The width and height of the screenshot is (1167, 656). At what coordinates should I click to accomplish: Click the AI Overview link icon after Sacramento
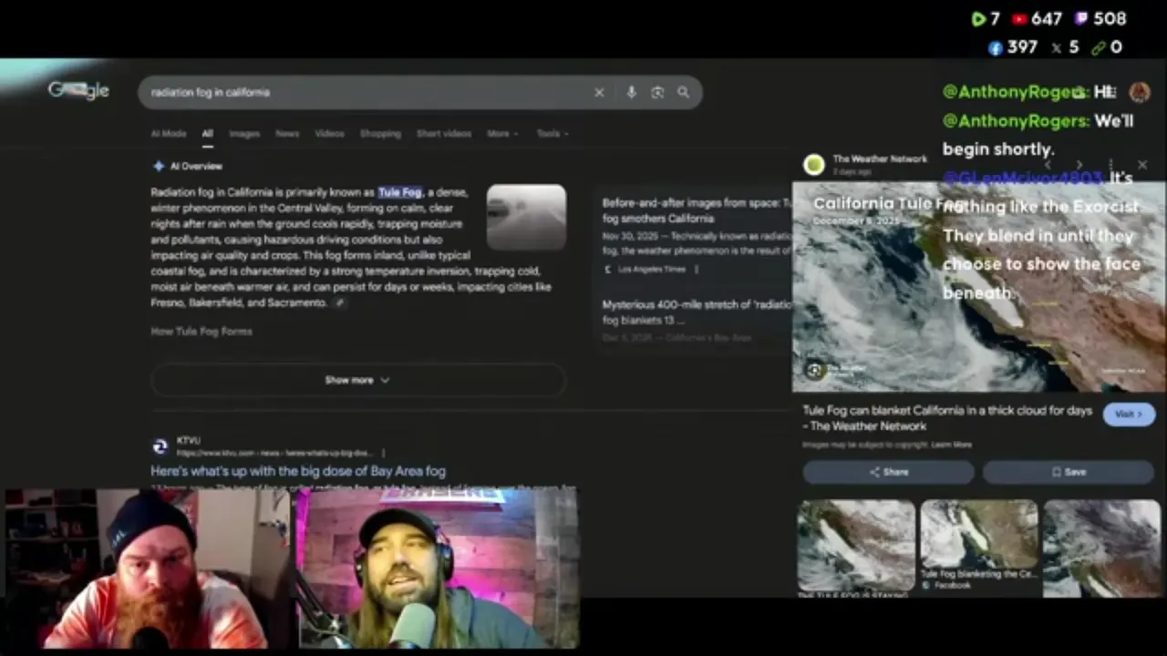(x=339, y=302)
